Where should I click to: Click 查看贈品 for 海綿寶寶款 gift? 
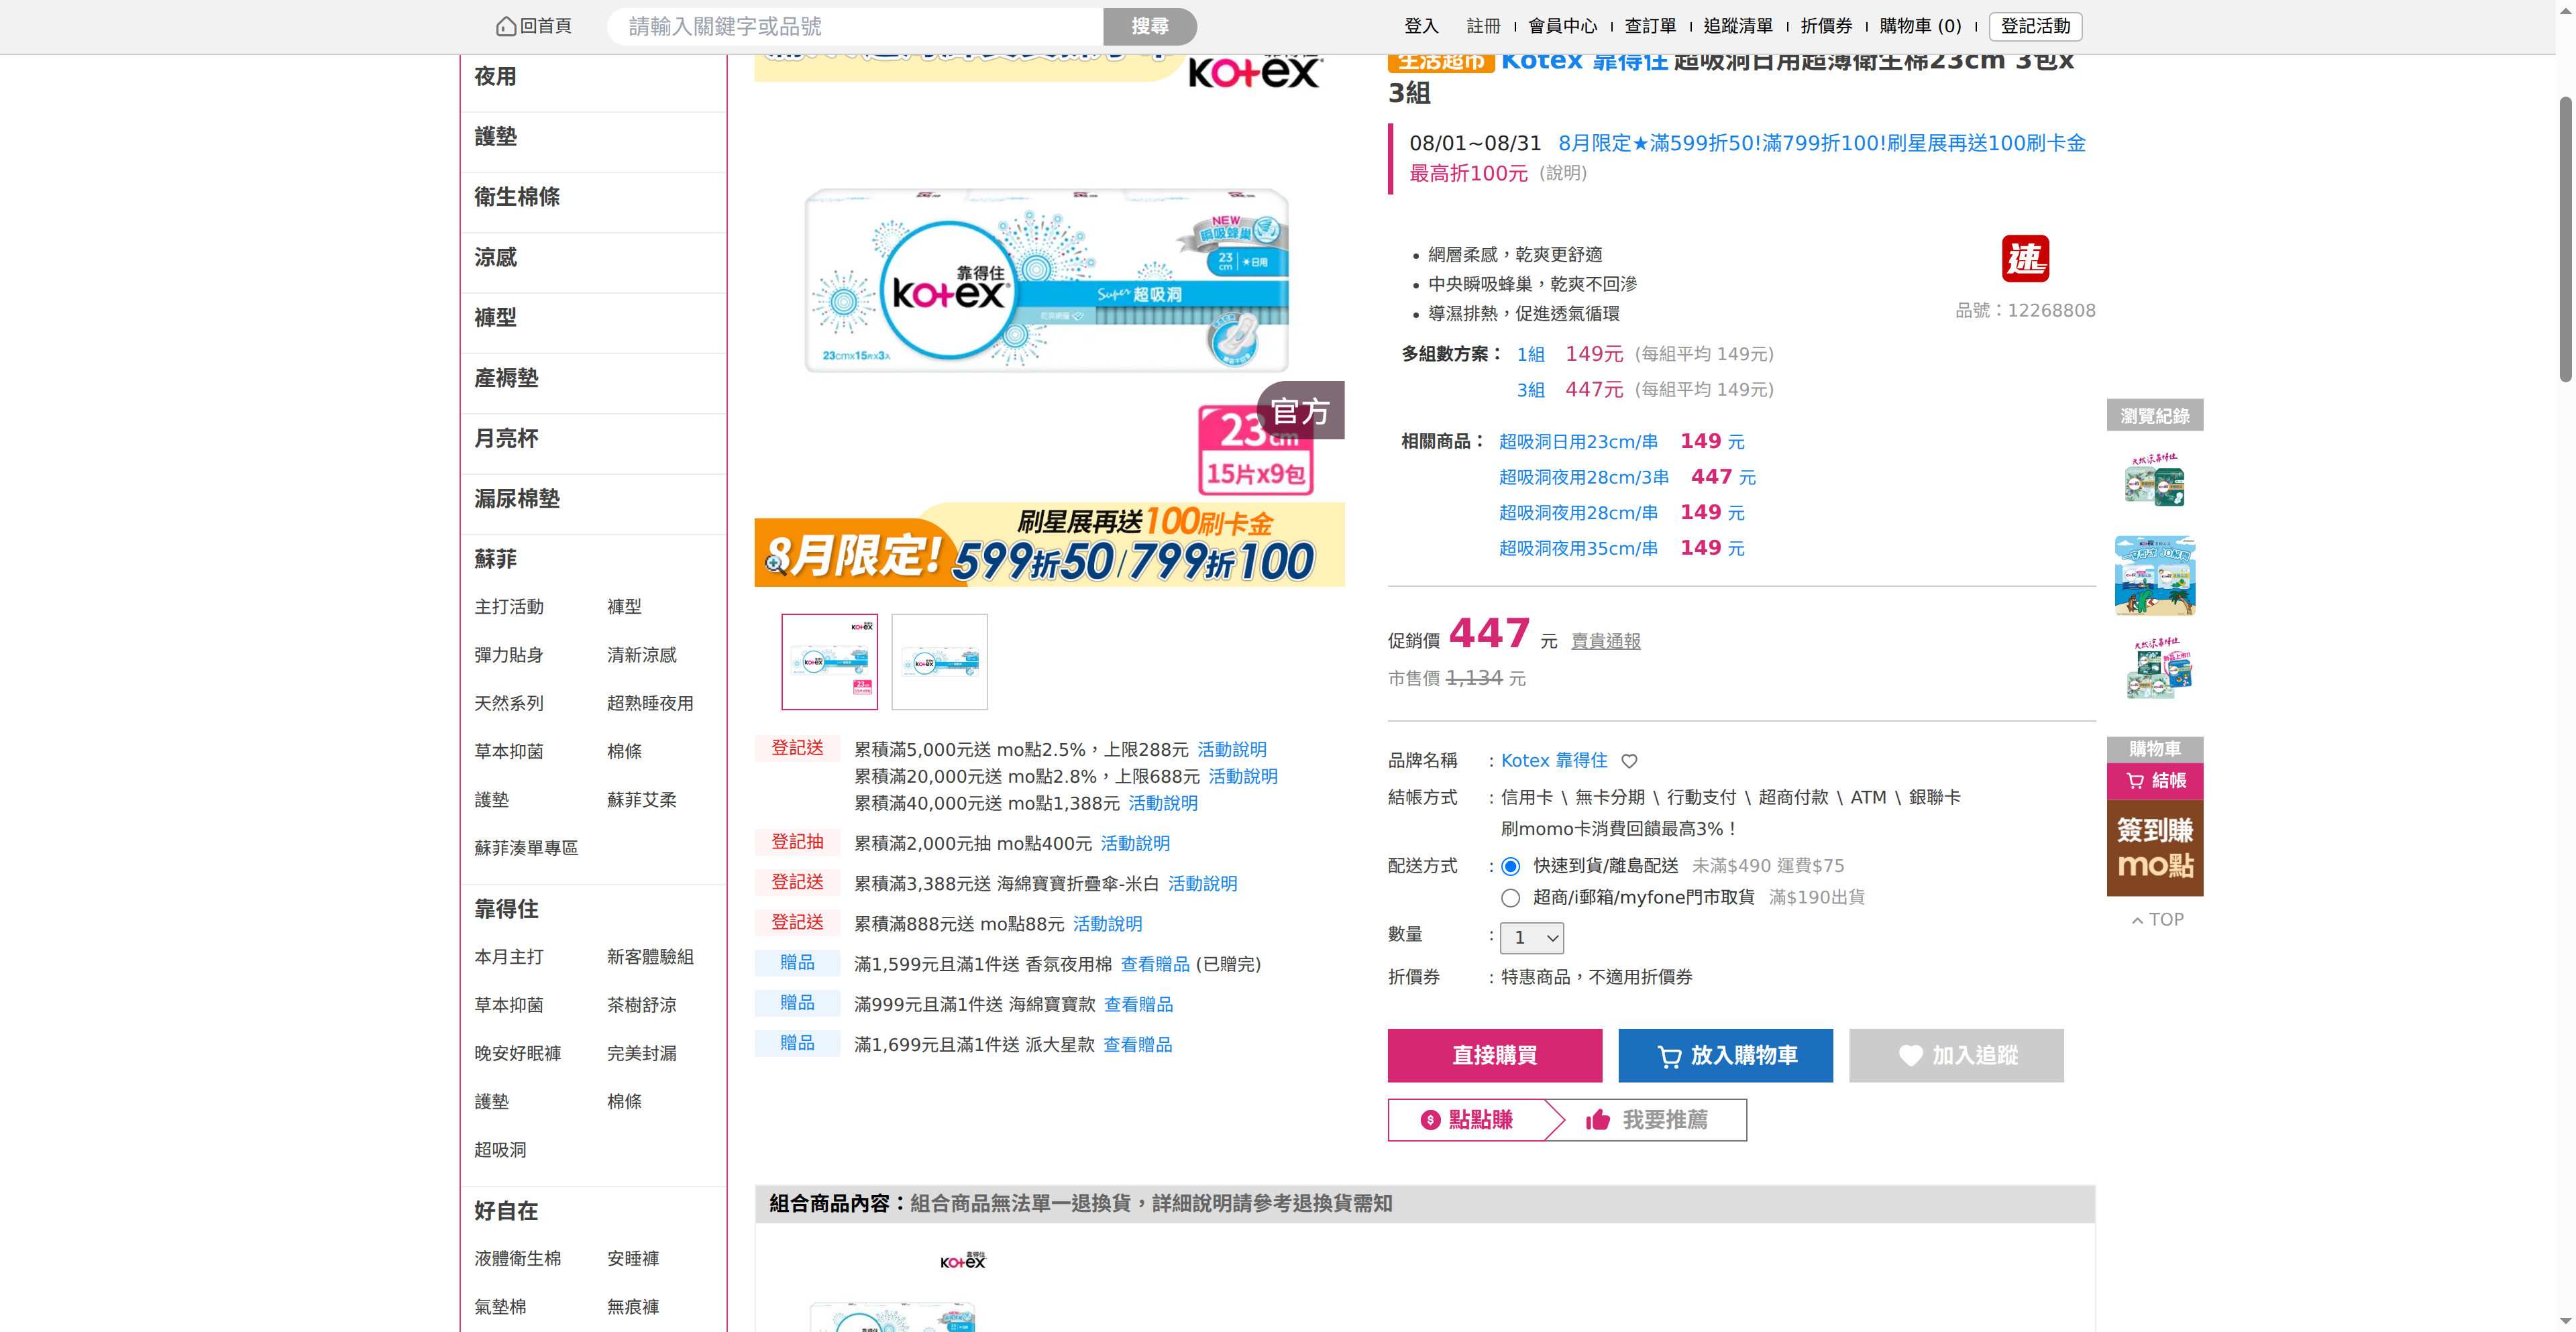pos(1138,1005)
